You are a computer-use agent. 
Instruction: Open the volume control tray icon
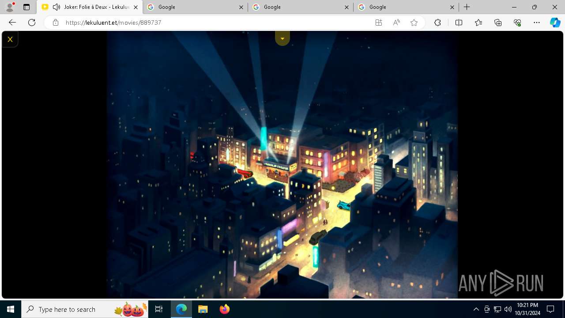(508, 309)
